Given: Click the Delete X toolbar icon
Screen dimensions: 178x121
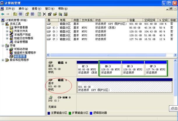Looking at the screenshot, I should [x=44, y=14].
